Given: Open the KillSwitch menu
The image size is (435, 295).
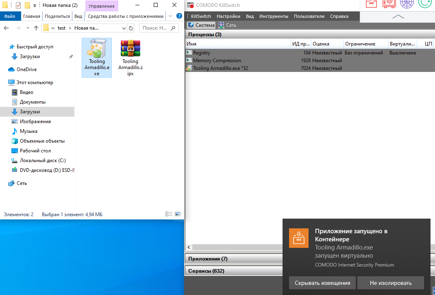Looking at the screenshot, I should pyautogui.click(x=201, y=16).
